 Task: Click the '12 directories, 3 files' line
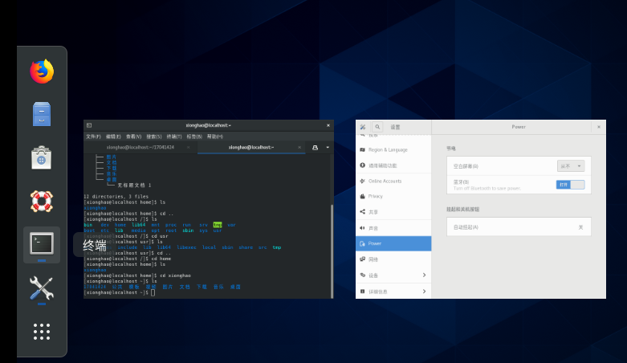pos(116,197)
